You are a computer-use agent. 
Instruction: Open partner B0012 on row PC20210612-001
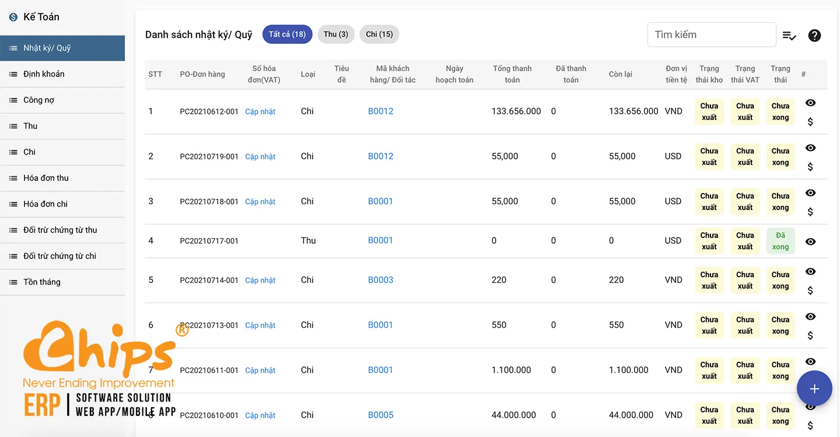click(x=381, y=111)
